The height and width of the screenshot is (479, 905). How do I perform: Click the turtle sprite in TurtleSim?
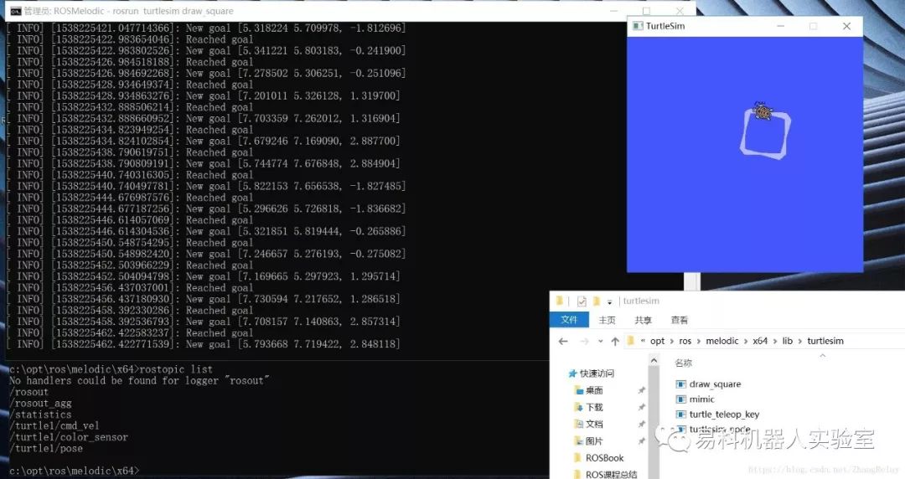pos(763,111)
